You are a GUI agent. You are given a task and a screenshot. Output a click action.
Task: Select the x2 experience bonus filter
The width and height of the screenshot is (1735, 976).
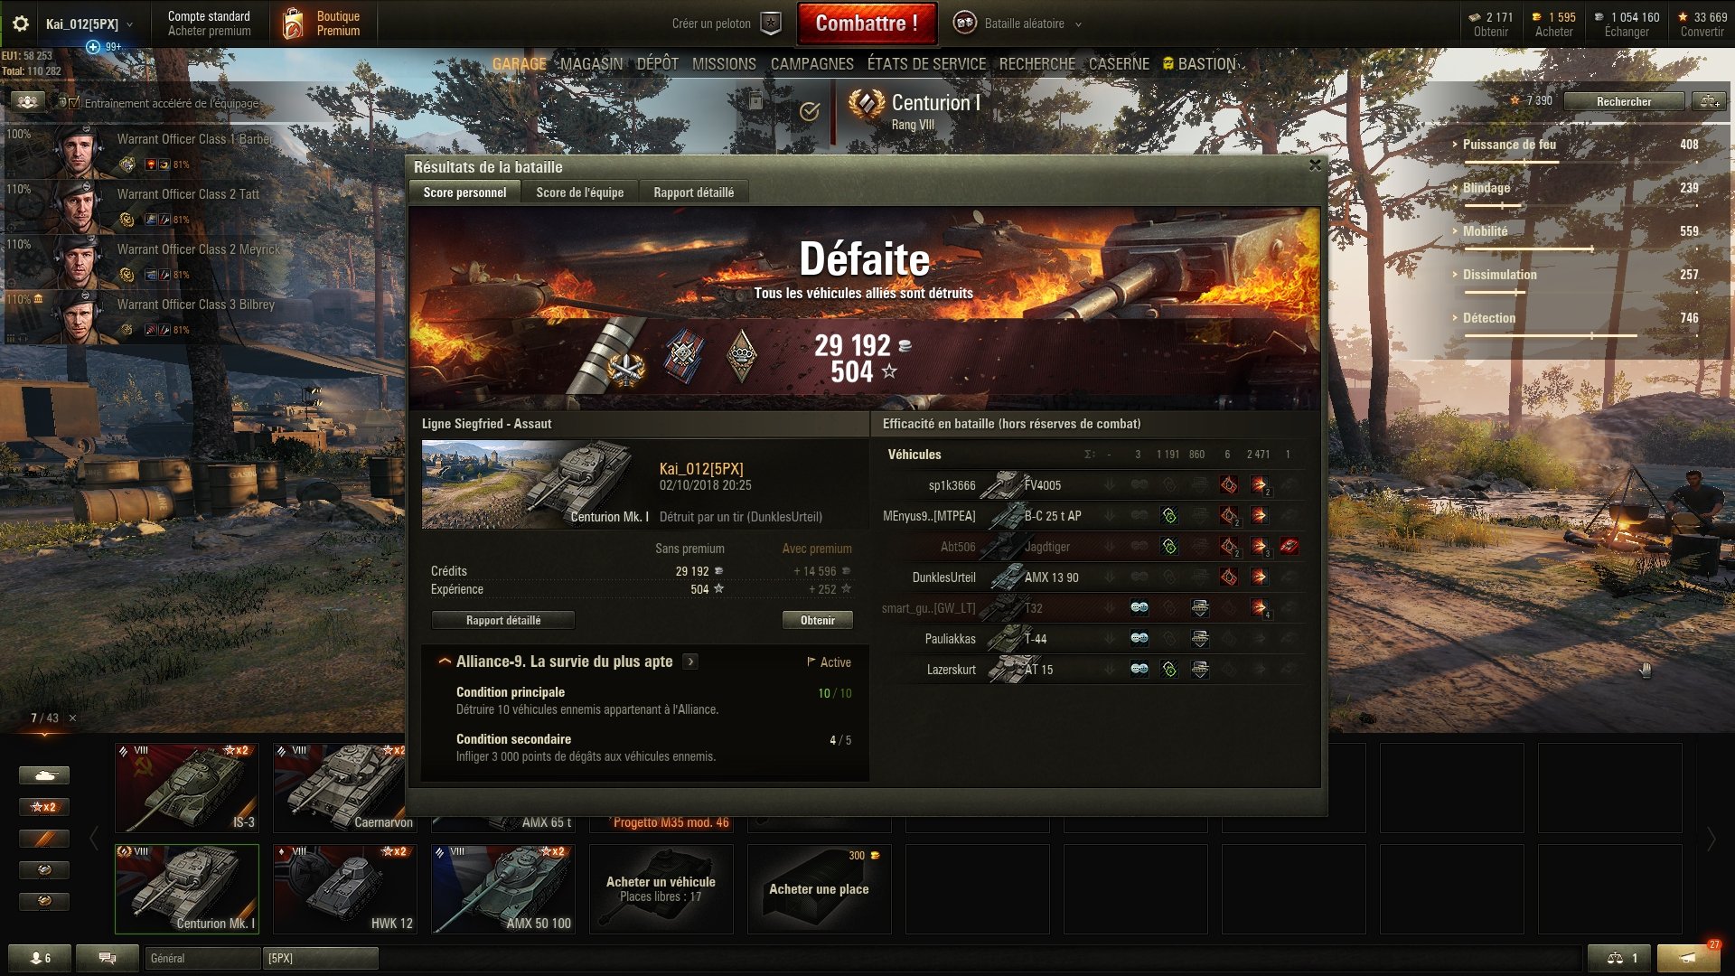[43, 807]
